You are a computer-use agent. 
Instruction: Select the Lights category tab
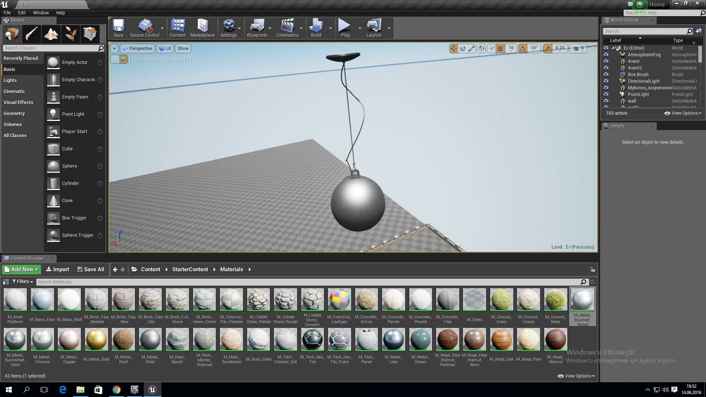coord(10,80)
